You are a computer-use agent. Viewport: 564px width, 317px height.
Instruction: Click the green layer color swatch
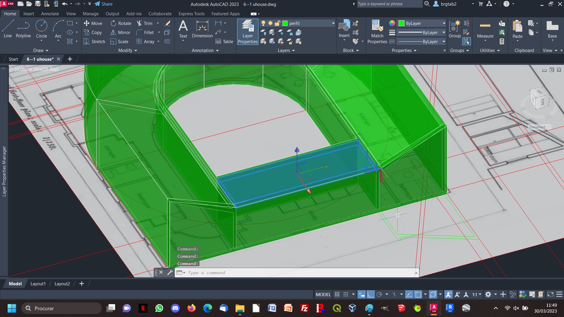click(x=285, y=23)
